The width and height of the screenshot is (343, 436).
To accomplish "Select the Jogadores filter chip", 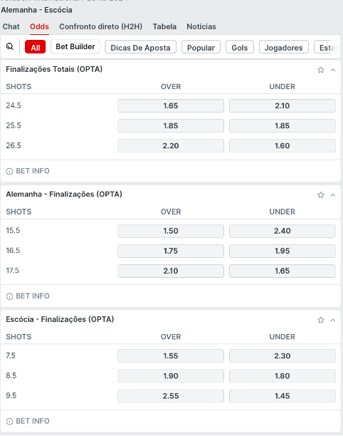I will click(x=283, y=47).
